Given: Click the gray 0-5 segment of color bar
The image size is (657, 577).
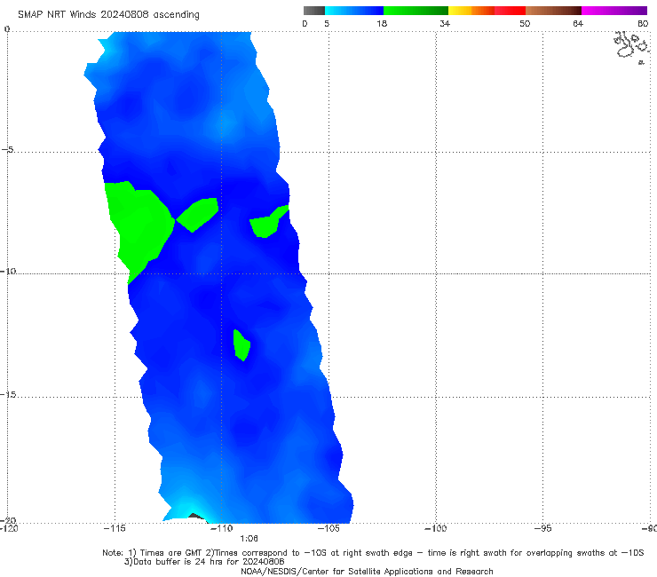Looking at the screenshot, I should pyautogui.click(x=314, y=11).
